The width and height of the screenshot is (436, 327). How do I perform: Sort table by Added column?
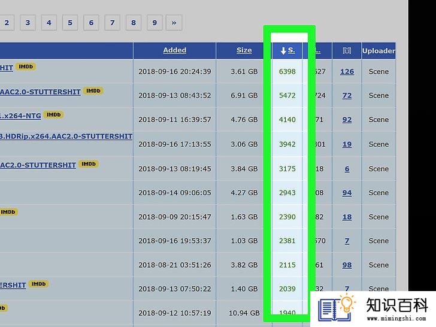(x=175, y=50)
